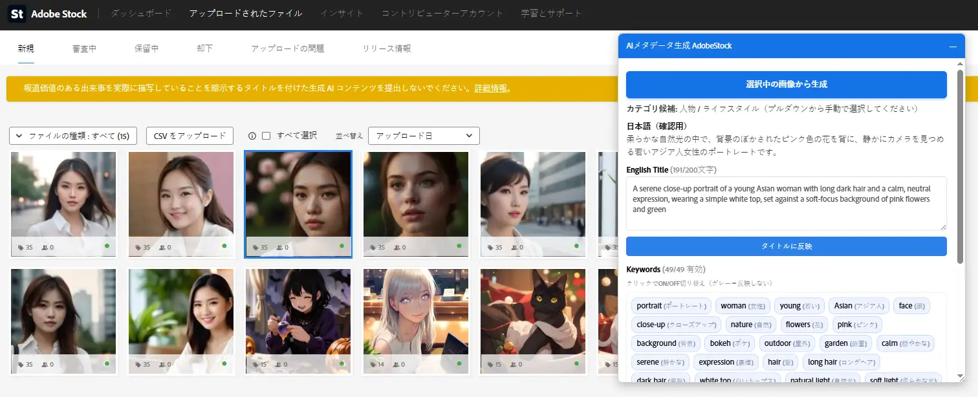This screenshot has height=397, width=978.
Task: Minimize the AI metadata generator panel
Action: click(952, 46)
